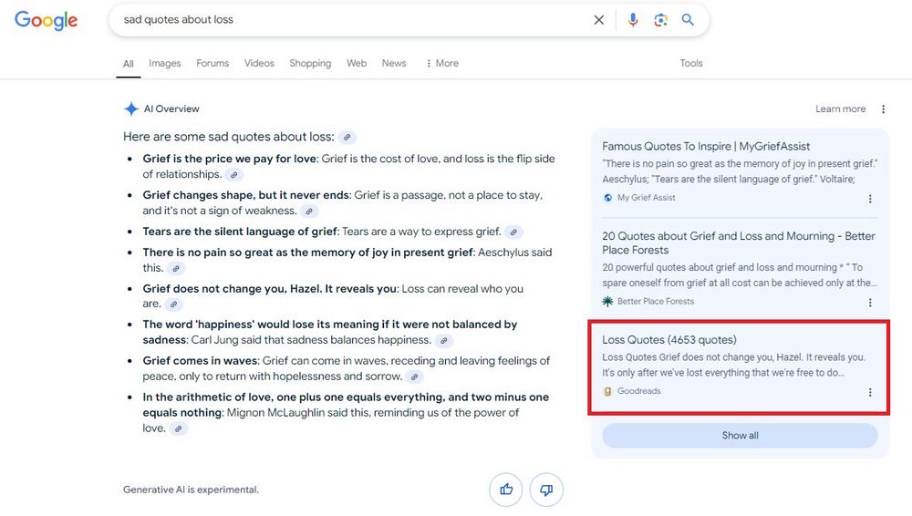Switch to the News tab
The width and height of the screenshot is (912, 516).
pyautogui.click(x=394, y=63)
